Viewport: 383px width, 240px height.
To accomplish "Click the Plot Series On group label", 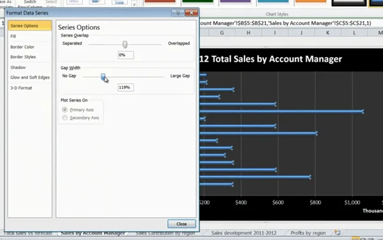I will 74,100.
